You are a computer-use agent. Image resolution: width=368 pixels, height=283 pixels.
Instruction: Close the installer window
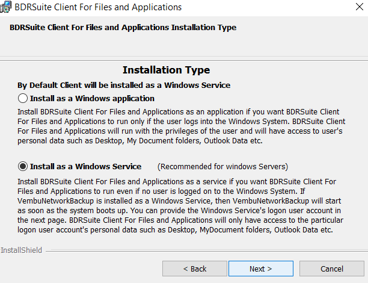[360, 7]
